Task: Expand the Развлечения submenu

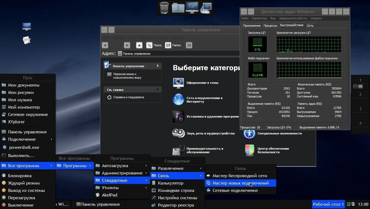Action: pyautogui.click(x=177, y=168)
